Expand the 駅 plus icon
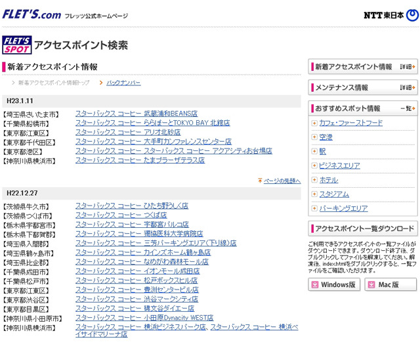This screenshot has height=348, width=420. pos(314,152)
